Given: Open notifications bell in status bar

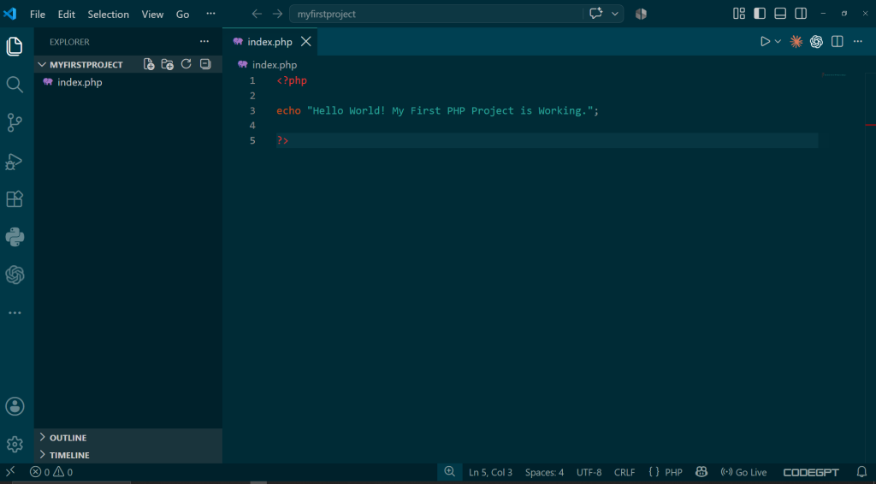Looking at the screenshot, I should (x=861, y=472).
